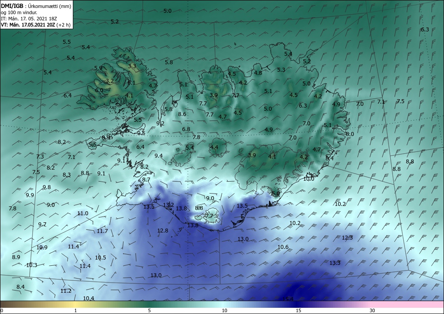Click the '13.2' value on the south coast
Image resolution: width=444 pixels, height=314 pixels.
coord(168,205)
